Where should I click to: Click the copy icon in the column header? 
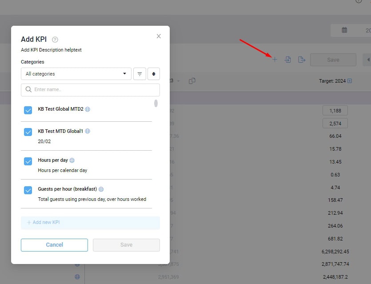click(192, 80)
